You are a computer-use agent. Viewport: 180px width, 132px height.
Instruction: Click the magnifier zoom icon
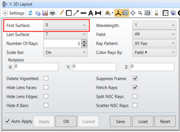[x=140, y=13]
